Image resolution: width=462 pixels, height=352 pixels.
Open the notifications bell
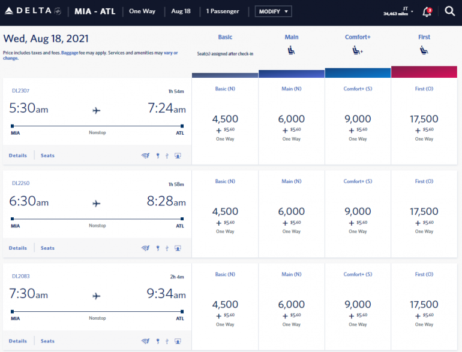(x=427, y=11)
